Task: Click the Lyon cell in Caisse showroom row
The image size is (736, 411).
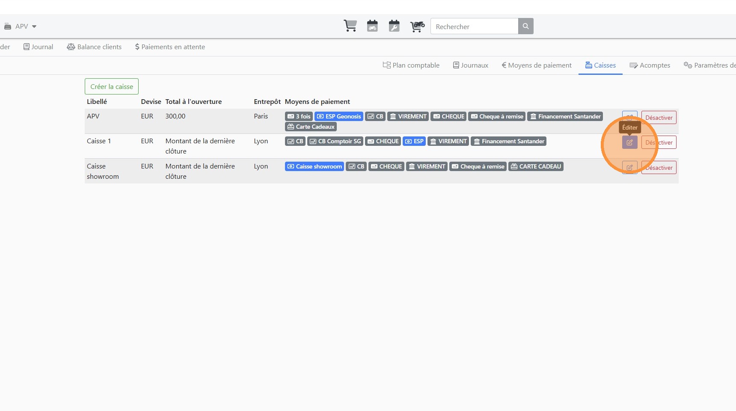Action: (x=261, y=166)
